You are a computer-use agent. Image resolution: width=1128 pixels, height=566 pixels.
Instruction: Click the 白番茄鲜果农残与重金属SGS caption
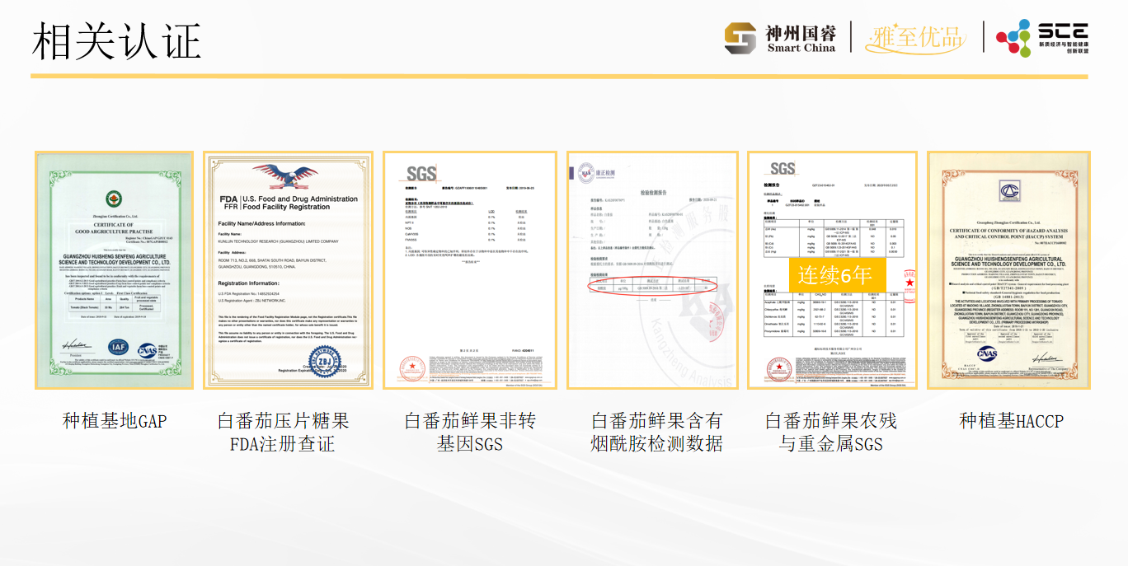pyautogui.click(x=831, y=433)
